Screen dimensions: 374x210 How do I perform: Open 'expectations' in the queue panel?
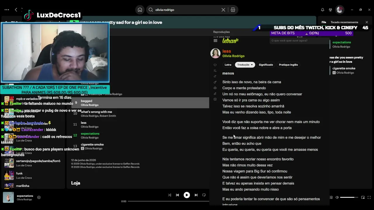click(342, 42)
